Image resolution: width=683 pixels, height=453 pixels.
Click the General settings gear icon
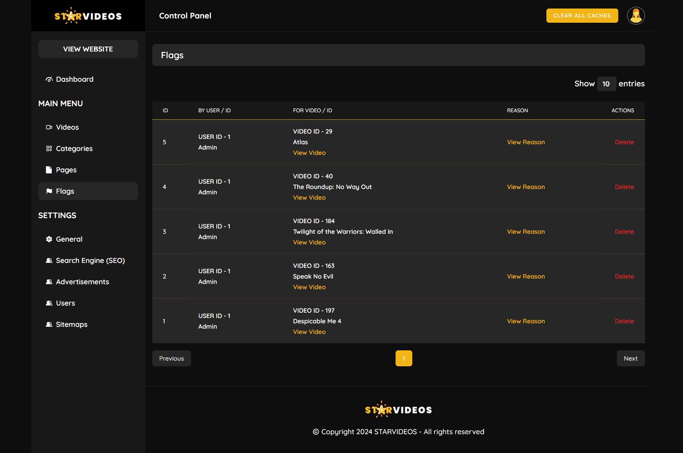[x=49, y=239]
